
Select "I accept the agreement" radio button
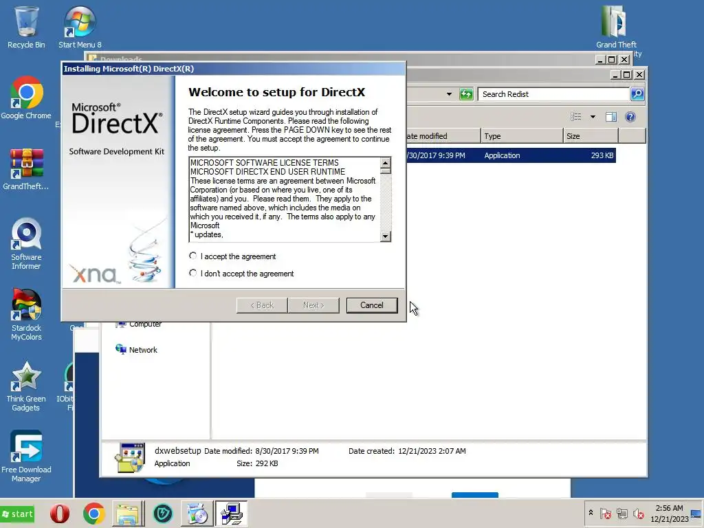193,256
